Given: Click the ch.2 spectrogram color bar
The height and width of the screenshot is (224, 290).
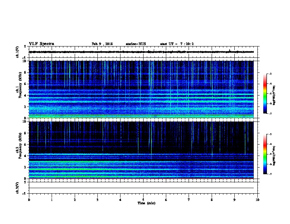Looking at the screenshot, I should coord(265,154).
